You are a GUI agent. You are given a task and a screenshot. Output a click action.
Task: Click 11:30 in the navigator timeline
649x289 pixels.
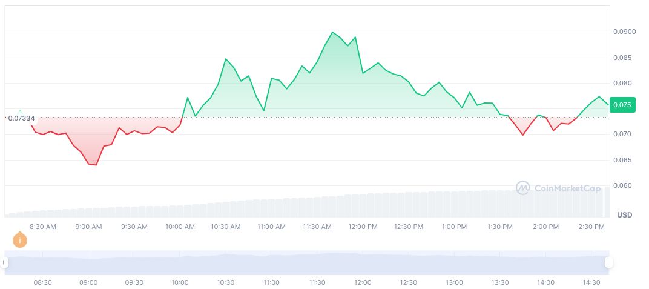point(317,282)
